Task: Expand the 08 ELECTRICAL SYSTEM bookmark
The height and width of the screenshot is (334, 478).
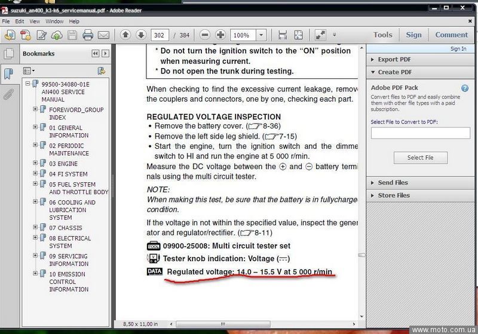Action: (x=36, y=238)
